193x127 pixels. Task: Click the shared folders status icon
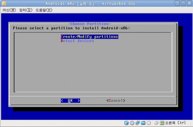point(143,123)
